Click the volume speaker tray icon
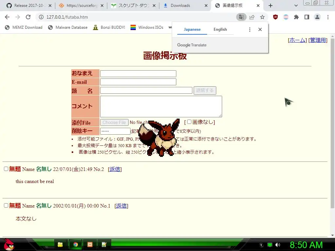The width and height of the screenshot is (335, 251). pos(277,245)
